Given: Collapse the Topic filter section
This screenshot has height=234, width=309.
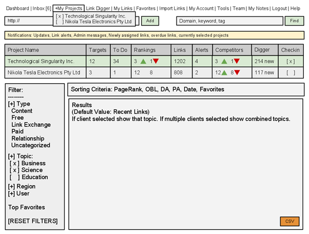Looking at the screenshot, I should 11,156.
